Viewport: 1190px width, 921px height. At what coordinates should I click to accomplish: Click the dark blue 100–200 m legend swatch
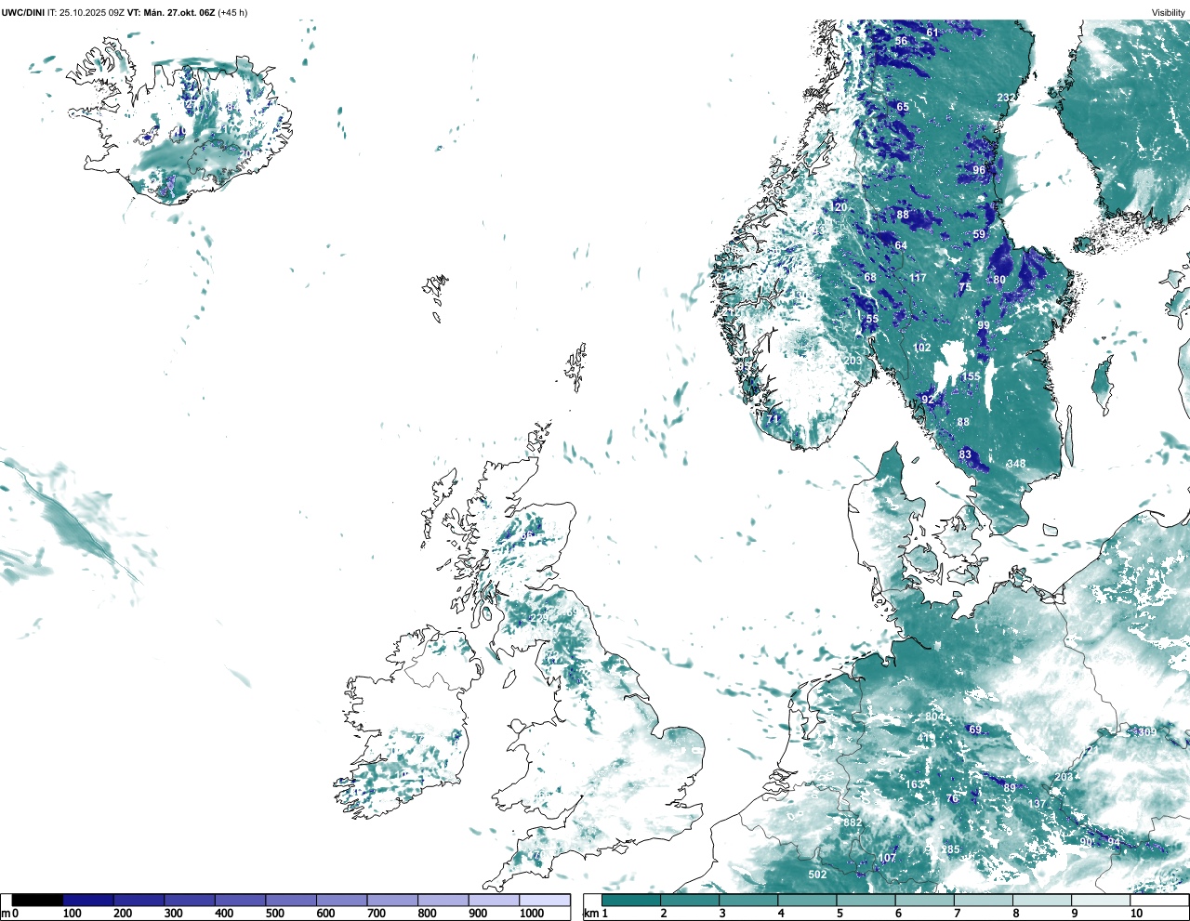[x=88, y=900]
